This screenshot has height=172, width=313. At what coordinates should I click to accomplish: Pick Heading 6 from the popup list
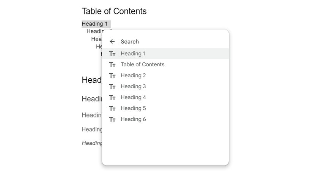pos(133,120)
